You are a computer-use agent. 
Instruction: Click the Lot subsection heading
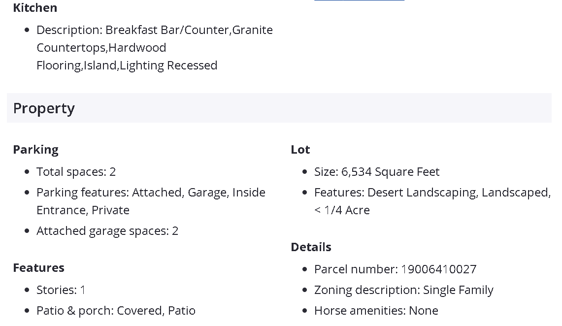click(x=300, y=150)
